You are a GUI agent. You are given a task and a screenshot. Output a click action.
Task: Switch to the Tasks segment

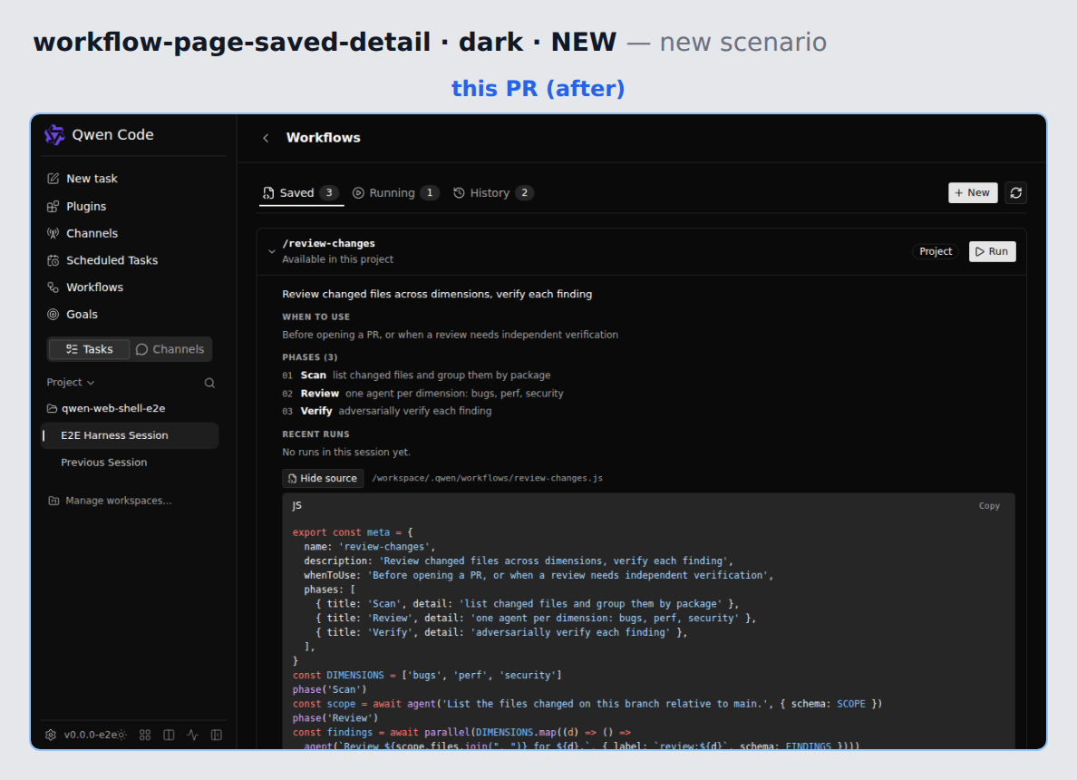[x=89, y=349]
